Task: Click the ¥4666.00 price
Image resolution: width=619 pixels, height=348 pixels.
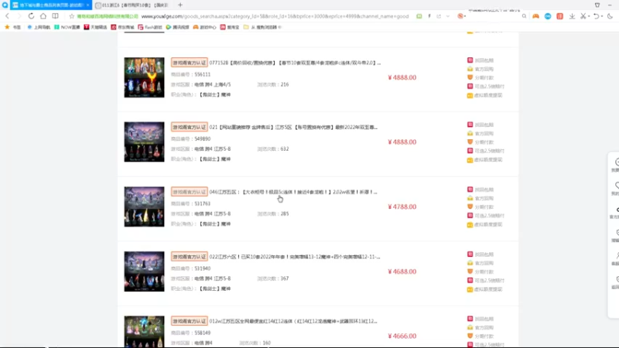Action: point(402,336)
